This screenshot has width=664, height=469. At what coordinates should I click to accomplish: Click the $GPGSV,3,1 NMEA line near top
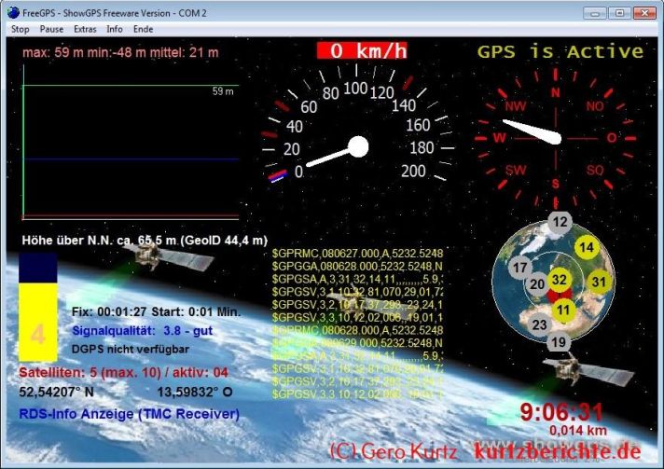(x=357, y=292)
